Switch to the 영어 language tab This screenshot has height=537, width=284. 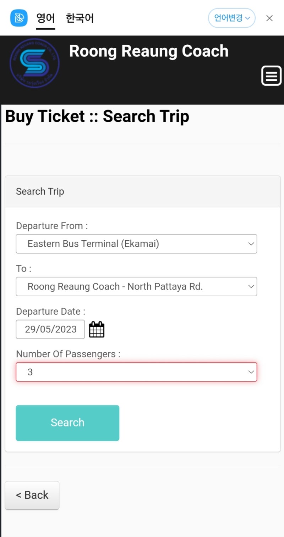pos(46,18)
